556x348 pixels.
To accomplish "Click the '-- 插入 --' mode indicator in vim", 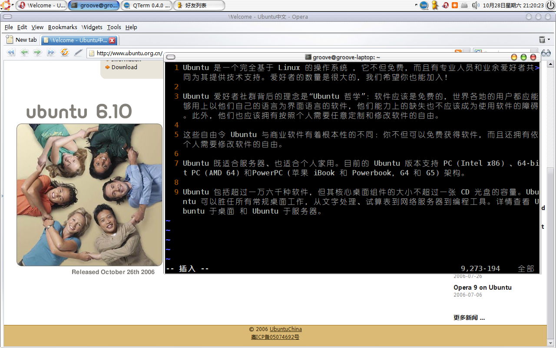I will (x=188, y=269).
